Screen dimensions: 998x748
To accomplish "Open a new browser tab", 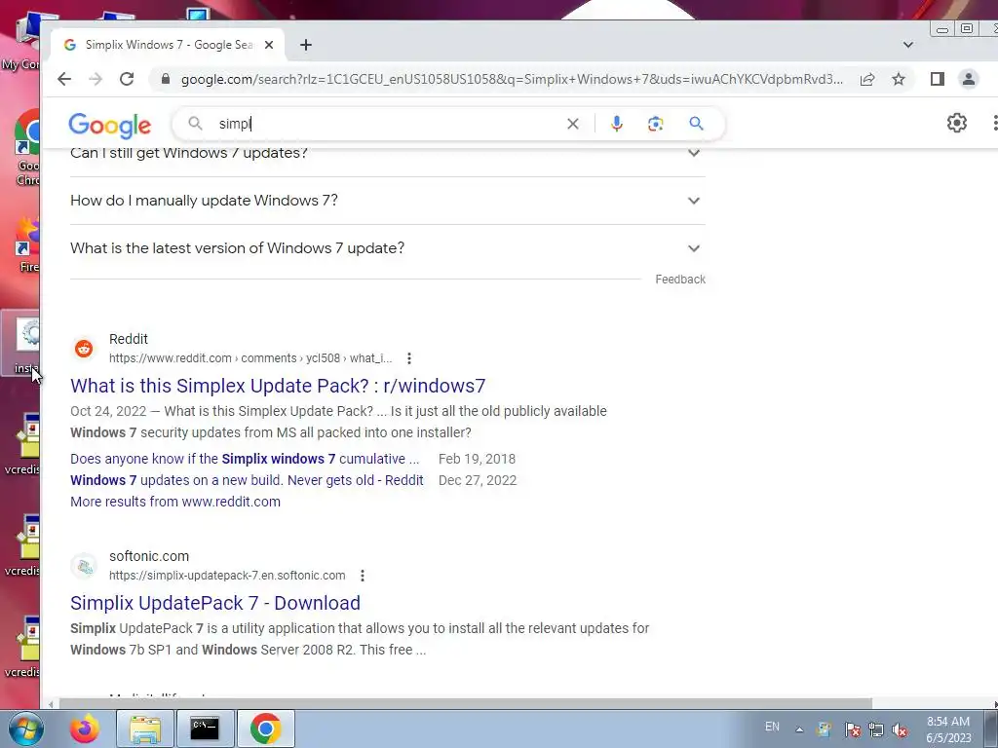I will pyautogui.click(x=305, y=45).
